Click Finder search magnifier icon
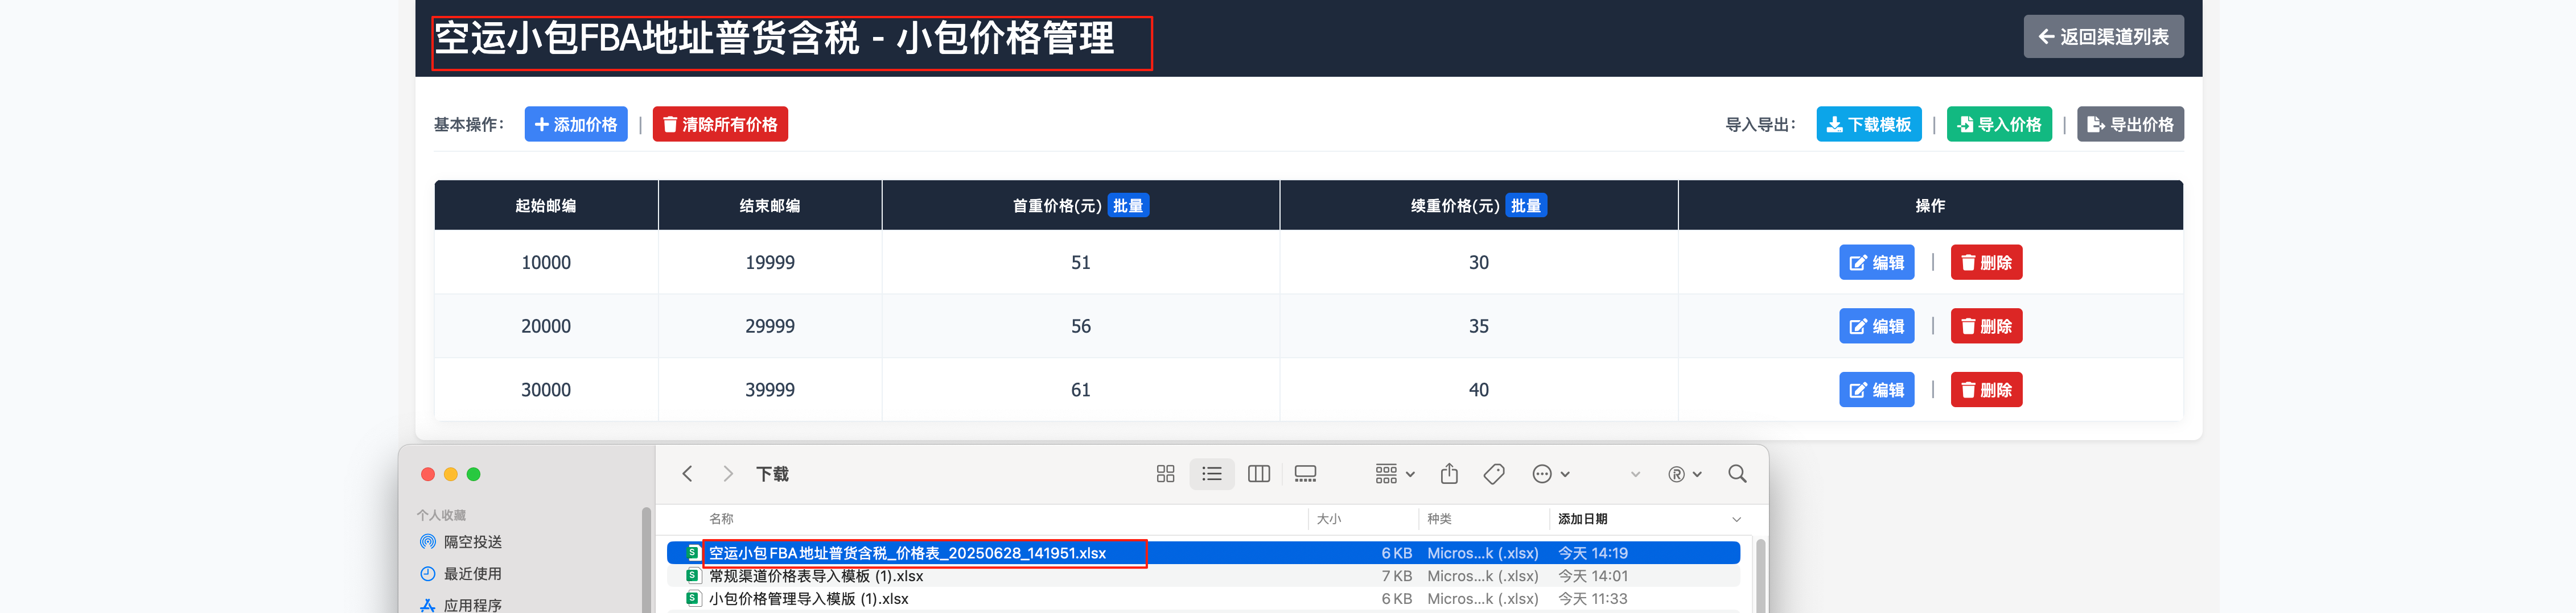 [x=1738, y=474]
